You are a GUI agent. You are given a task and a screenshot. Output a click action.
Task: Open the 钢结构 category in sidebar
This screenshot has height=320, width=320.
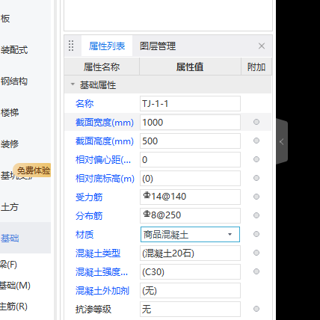tap(14, 81)
